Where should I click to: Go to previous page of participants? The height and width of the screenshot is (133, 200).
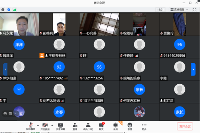(5, 69)
